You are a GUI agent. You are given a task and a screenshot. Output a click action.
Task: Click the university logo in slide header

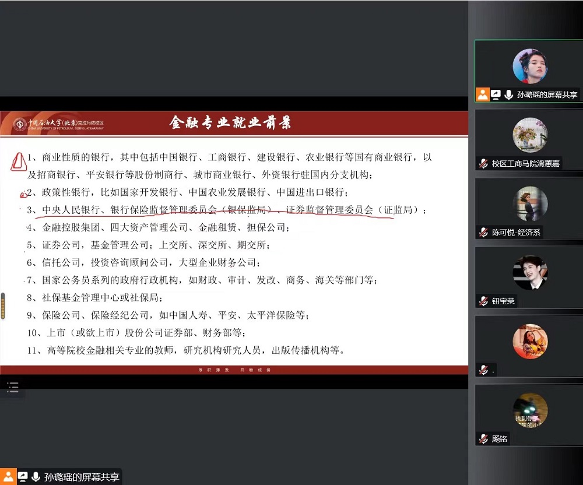tap(21, 124)
